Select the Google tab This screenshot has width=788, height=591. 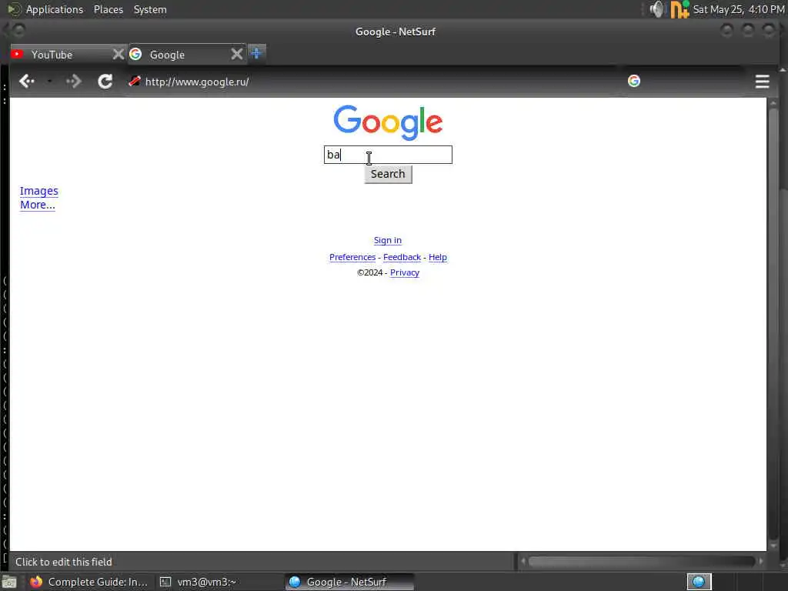tap(187, 55)
